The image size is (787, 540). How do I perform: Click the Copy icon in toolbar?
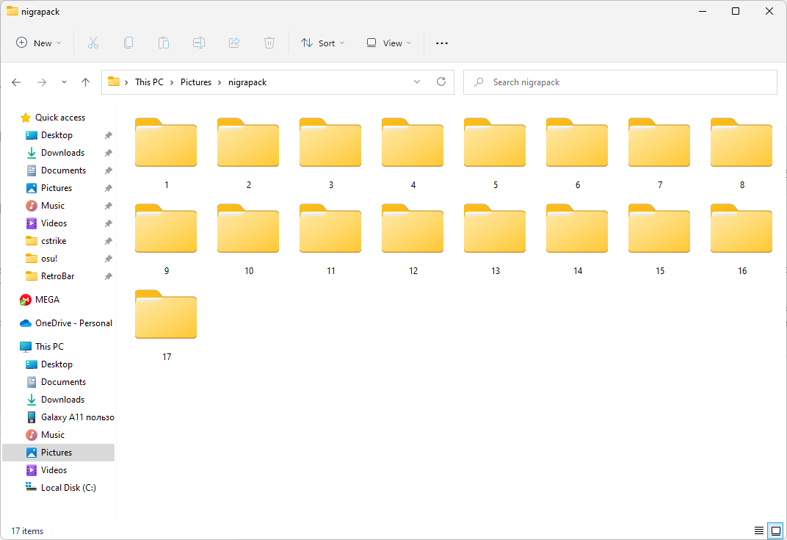pyautogui.click(x=128, y=43)
